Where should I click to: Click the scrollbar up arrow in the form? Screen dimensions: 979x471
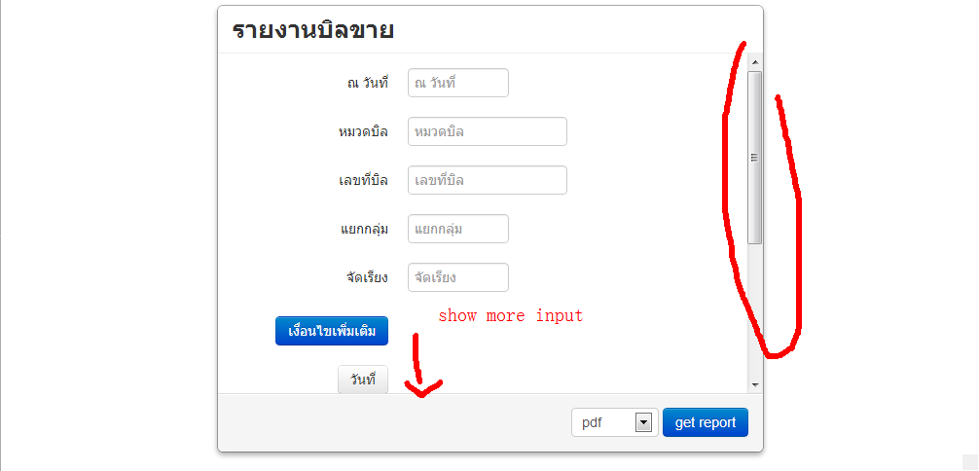pos(755,62)
